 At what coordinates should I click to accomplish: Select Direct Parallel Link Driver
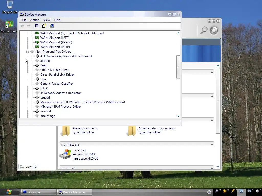57,75
